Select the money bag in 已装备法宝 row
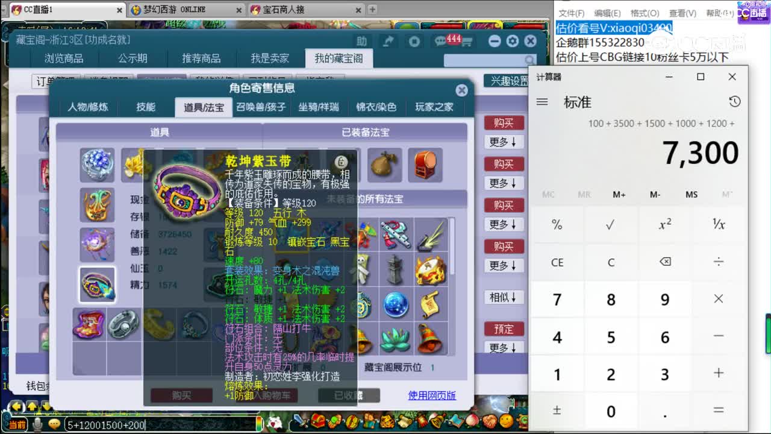 pyautogui.click(x=385, y=164)
